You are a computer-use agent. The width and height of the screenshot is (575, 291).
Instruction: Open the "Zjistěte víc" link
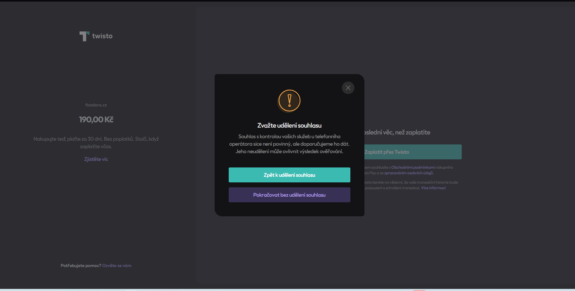point(96,159)
